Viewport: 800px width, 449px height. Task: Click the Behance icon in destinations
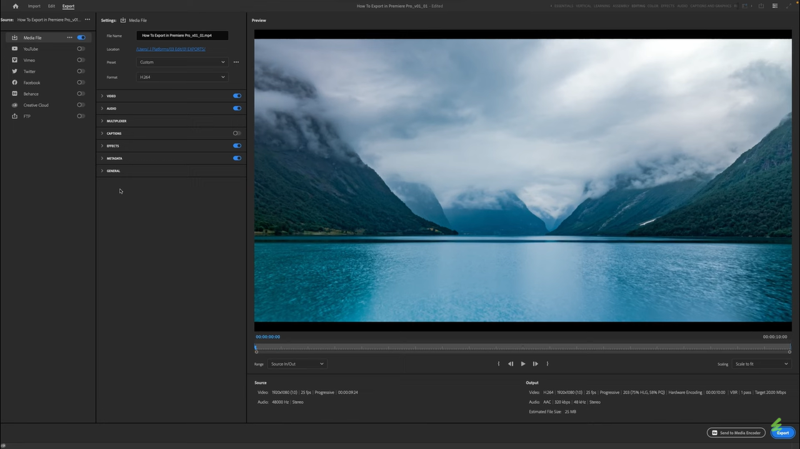15,94
